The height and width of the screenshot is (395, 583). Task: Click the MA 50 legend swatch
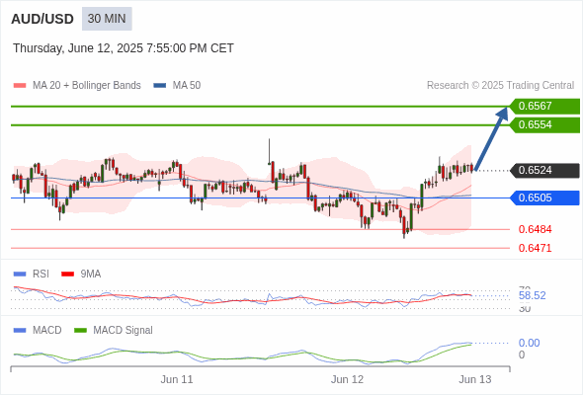coord(160,86)
